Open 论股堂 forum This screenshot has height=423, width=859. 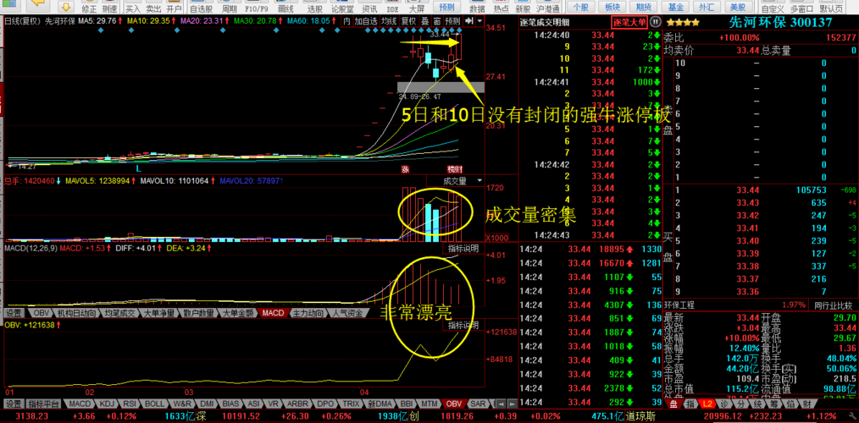click(x=342, y=7)
